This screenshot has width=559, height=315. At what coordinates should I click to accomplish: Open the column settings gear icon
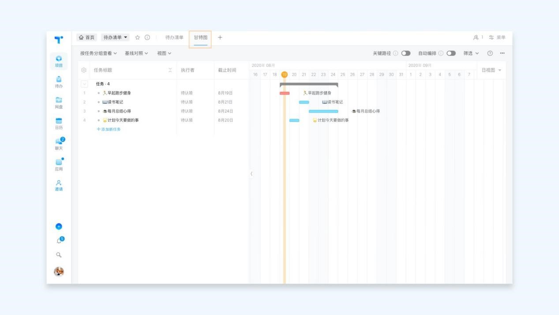pyautogui.click(x=84, y=70)
